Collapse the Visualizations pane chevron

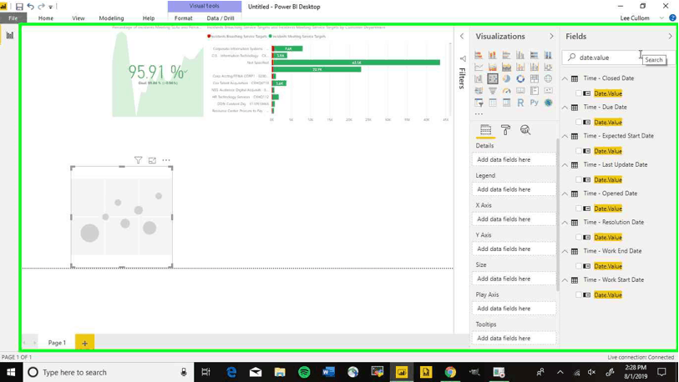551,37
